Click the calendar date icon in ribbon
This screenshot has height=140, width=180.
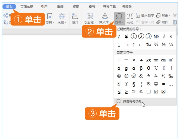tap(175, 16)
